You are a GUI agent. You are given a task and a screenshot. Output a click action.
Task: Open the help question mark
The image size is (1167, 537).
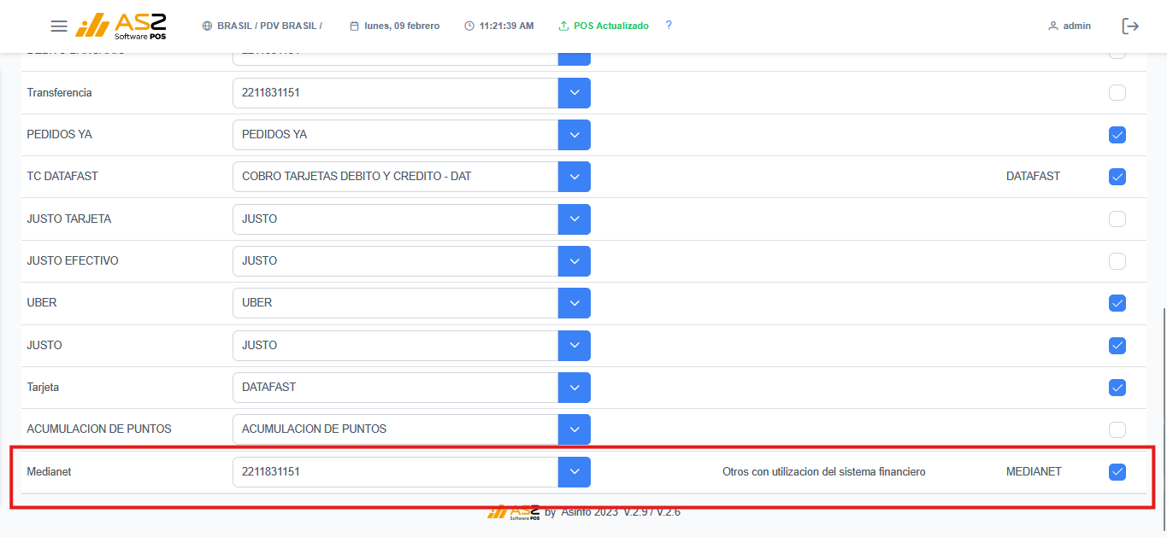click(669, 26)
